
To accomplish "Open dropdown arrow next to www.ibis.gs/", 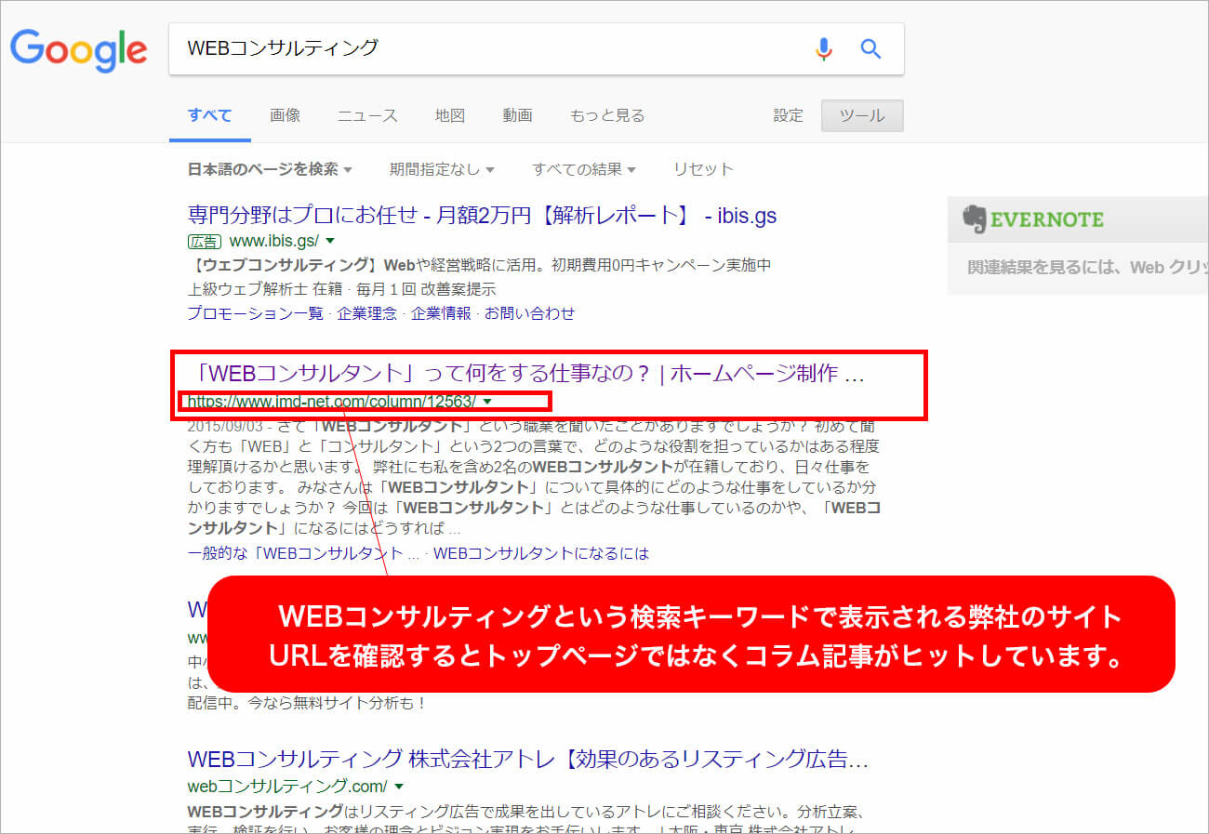I will click(330, 242).
